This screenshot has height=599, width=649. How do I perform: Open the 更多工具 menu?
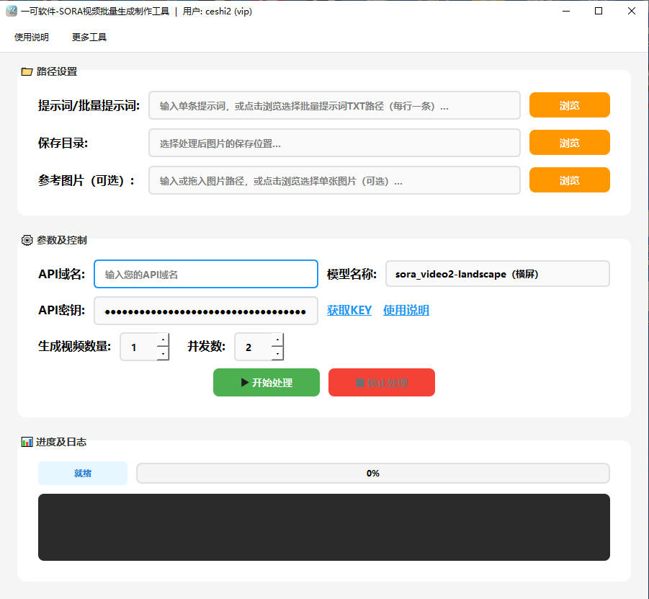coord(89,37)
